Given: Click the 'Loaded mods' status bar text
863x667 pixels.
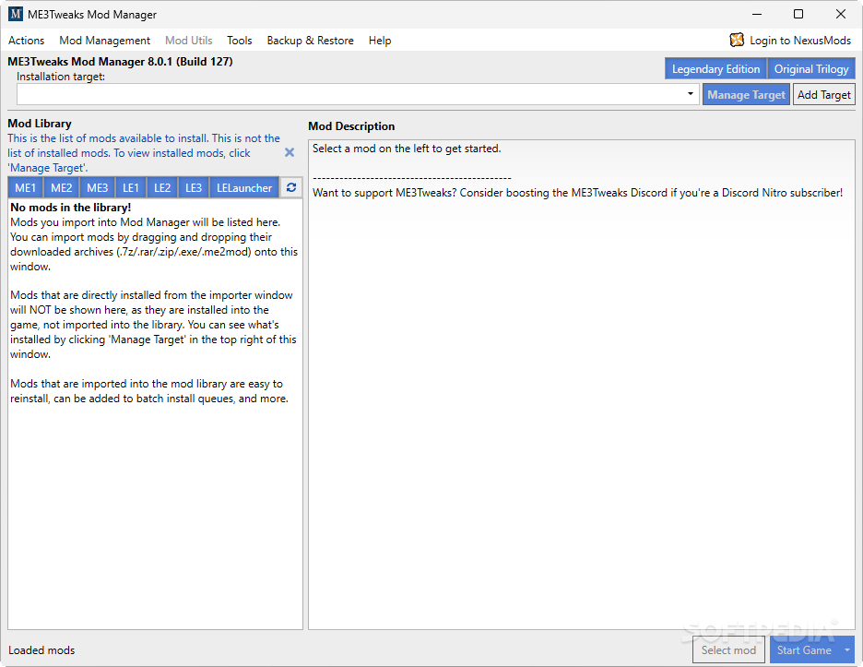Looking at the screenshot, I should click(x=41, y=649).
